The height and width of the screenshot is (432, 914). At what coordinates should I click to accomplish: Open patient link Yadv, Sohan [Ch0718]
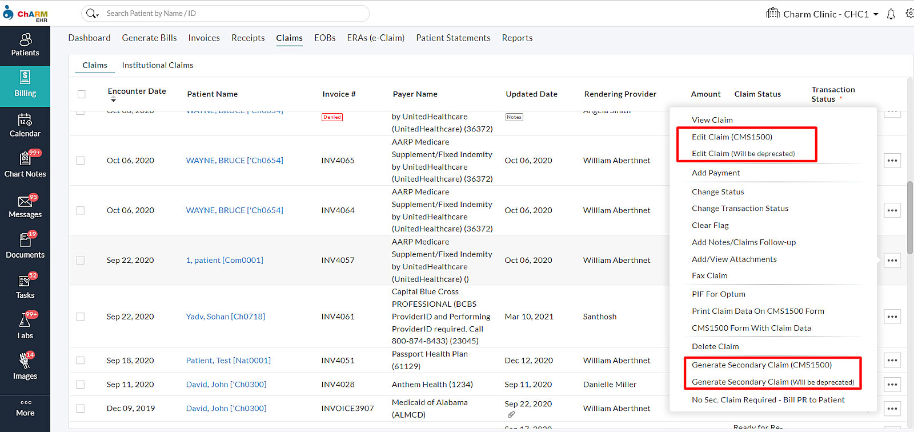pos(225,317)
